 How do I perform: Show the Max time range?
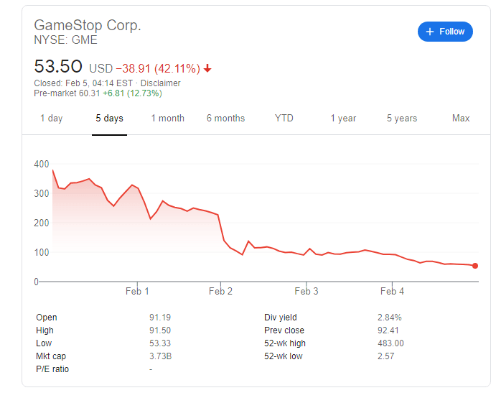tap(461, 119)
